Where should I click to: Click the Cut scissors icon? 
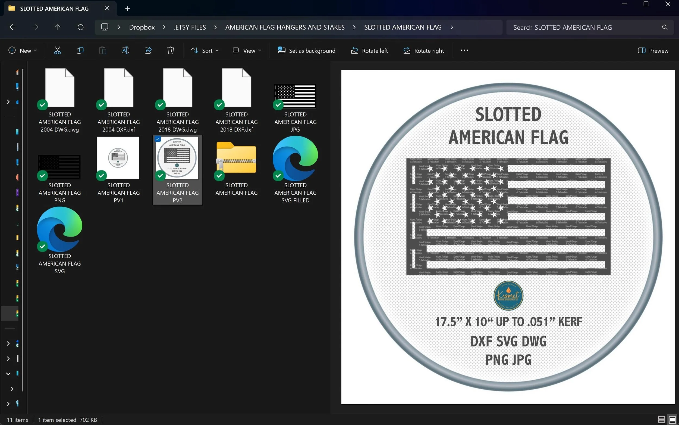57,51
